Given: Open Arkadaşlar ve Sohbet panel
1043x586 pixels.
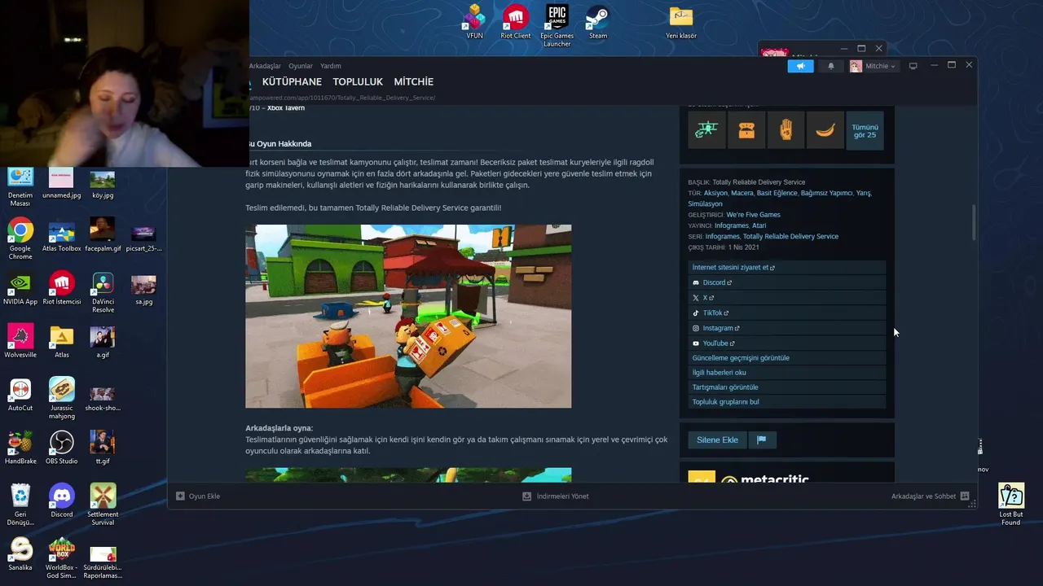Looking at the screenshot, I should point(930,496).
